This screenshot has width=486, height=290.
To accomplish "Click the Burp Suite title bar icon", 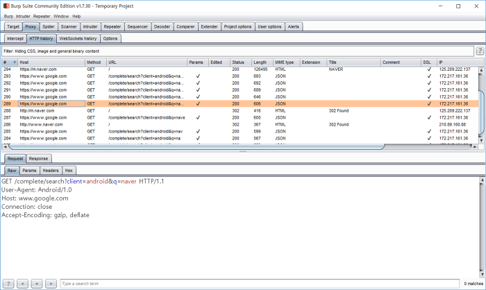I will pos(6,6).
